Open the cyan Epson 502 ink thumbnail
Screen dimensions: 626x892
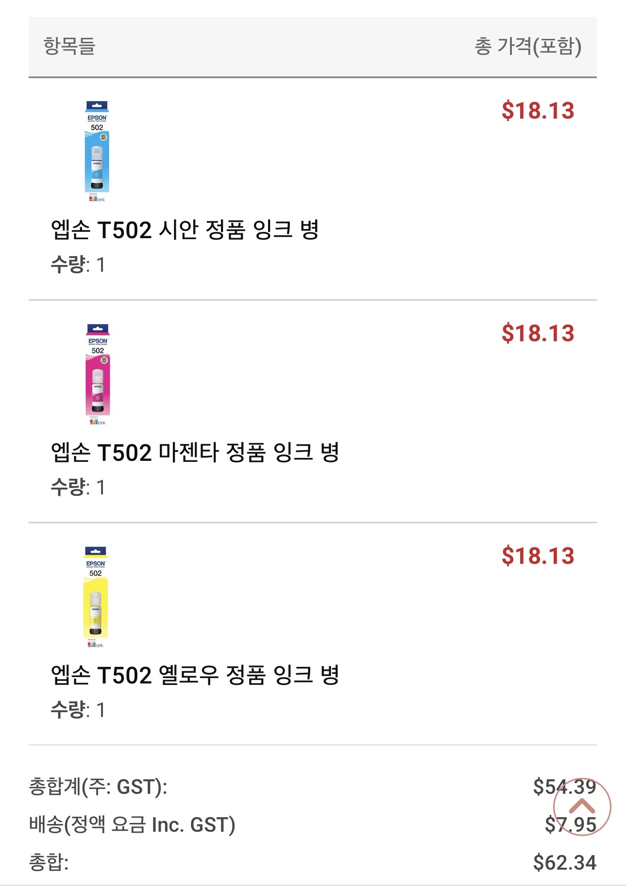click(x=97, y=151)
